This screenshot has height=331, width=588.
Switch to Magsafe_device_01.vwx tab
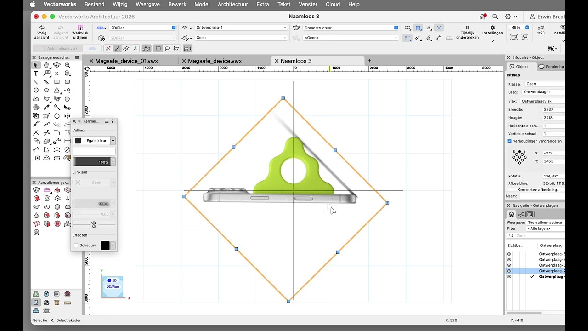coord(127,61)
